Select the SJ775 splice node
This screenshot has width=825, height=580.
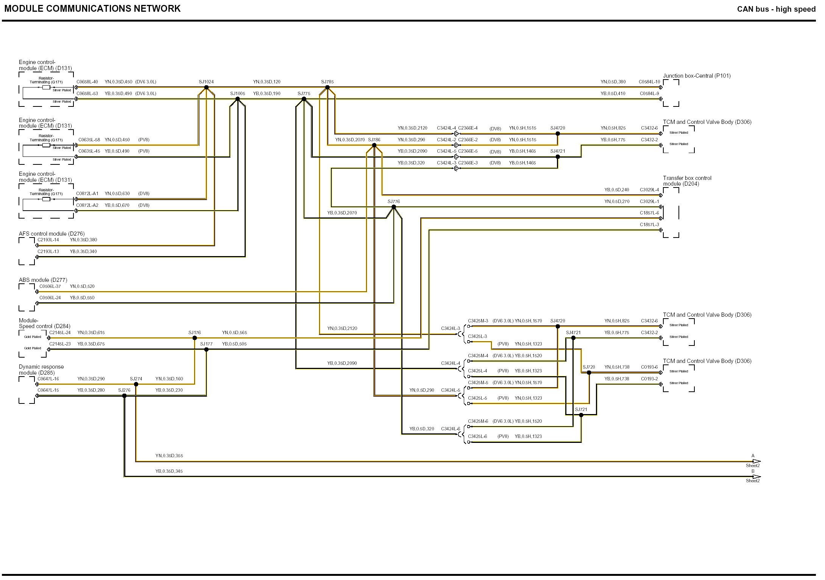pyautogui.click(x=304, y=99)
